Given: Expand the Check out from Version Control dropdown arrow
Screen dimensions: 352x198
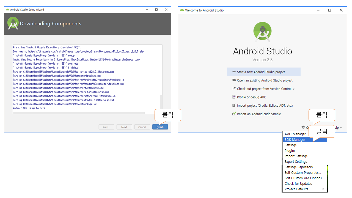Looking at the screenshot, I should pos(293,89).
